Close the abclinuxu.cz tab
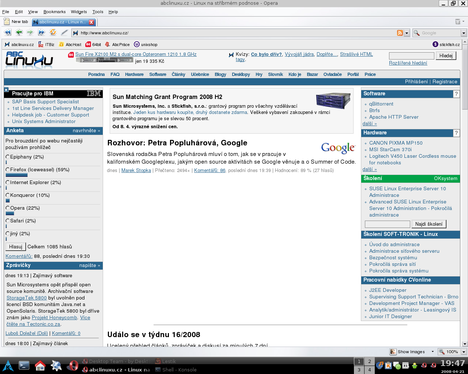The width and height of the screenshot is (468, 374). (x=91, y=22)
